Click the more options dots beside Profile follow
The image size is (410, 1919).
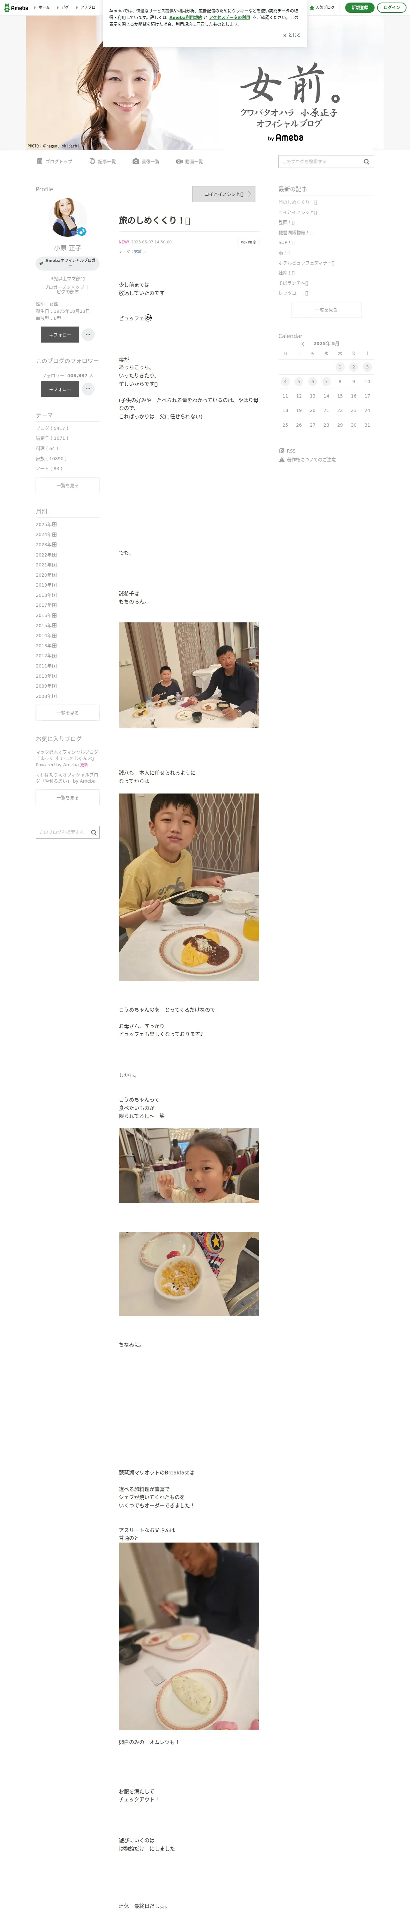click(88, 335)
